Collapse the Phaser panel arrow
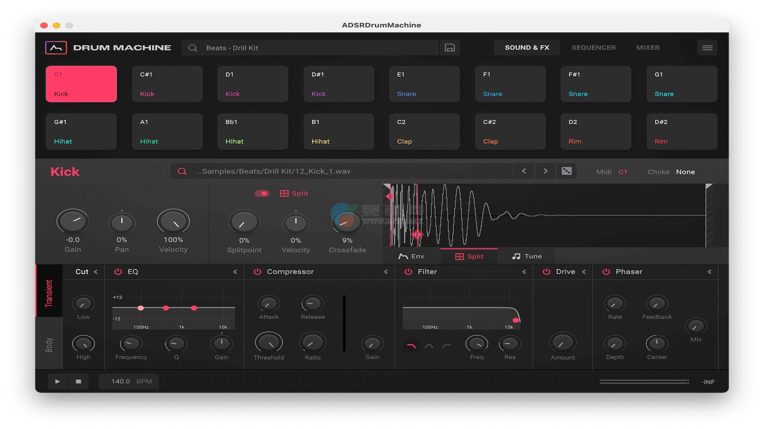 click(x=709, y=272)
